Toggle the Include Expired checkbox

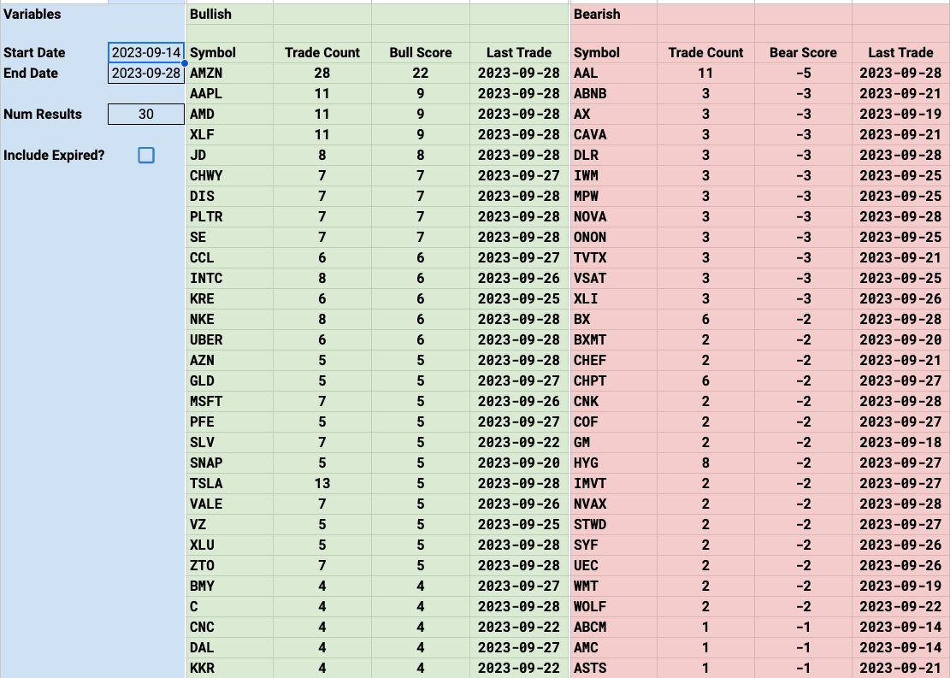[x=146, y=155]
